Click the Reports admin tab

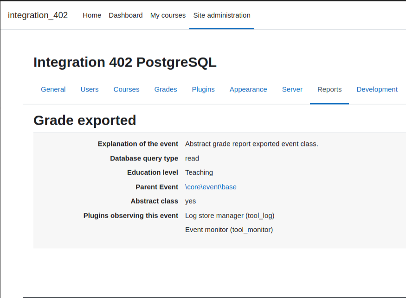[x=329, y=89]
